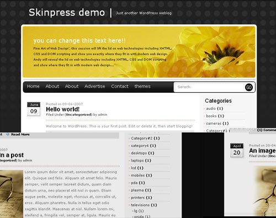
Task: Open the Home menu item
Action: 33,86
